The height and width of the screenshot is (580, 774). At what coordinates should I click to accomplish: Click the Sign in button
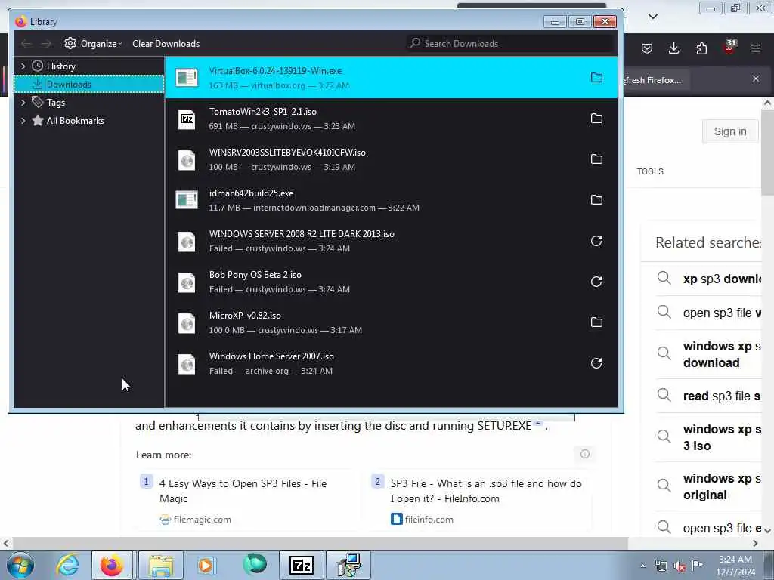click(730, 131)
